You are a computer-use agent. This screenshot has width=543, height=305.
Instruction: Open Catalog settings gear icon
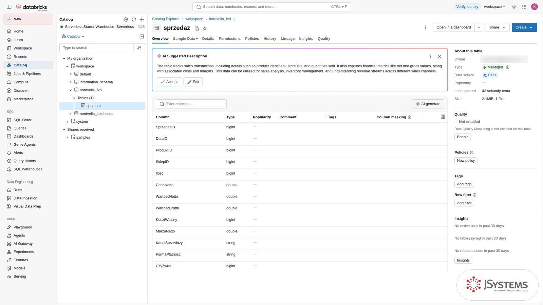click(126, 20)
